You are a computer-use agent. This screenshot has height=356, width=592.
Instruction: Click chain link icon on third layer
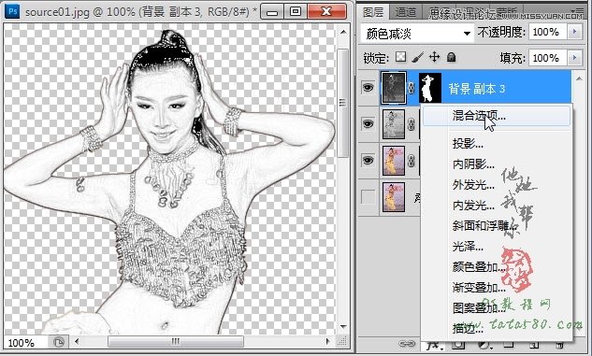pos(412,161)
